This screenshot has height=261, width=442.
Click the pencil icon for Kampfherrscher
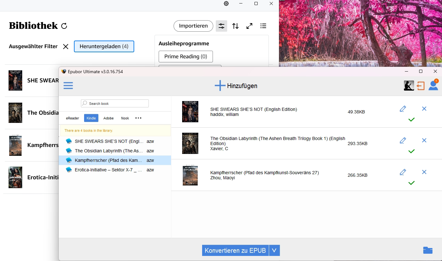[403, 172]
